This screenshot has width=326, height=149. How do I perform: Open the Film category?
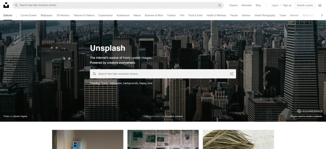(182, 15)
